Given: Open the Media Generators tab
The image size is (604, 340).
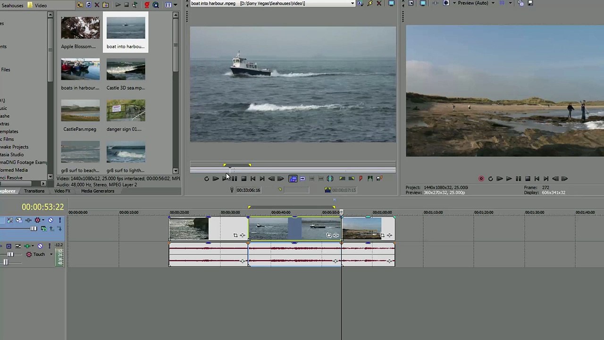Looking at the screenshot, I should pyautogui.click(x=98, y=191).
